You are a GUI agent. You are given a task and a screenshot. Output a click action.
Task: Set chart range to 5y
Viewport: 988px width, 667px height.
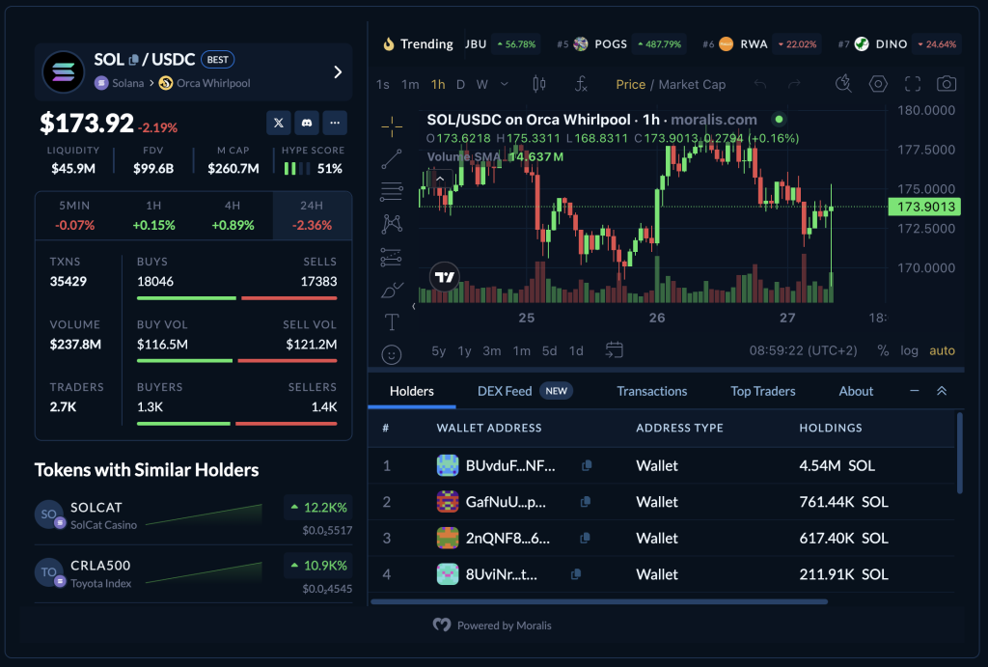coord(439,350)
